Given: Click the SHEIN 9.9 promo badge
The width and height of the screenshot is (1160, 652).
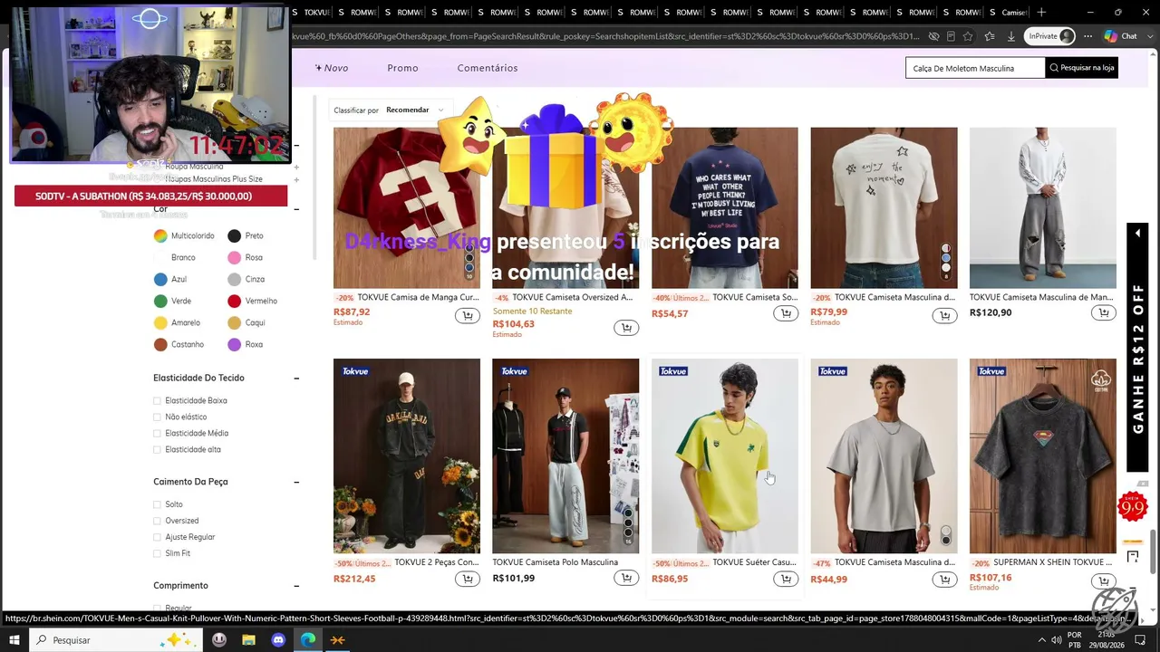Looking at the screenshot, I should click(x=1132, y=507).
